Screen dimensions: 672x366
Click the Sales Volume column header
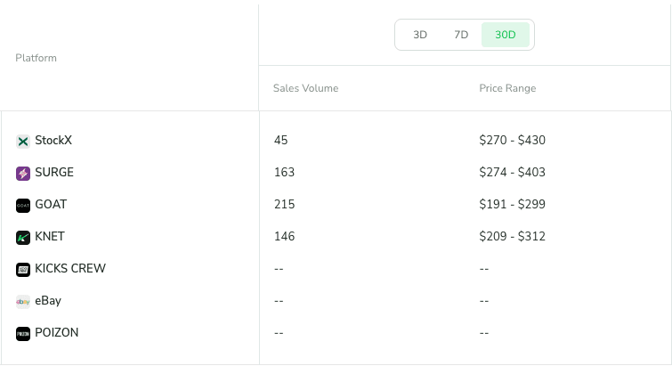305,88
